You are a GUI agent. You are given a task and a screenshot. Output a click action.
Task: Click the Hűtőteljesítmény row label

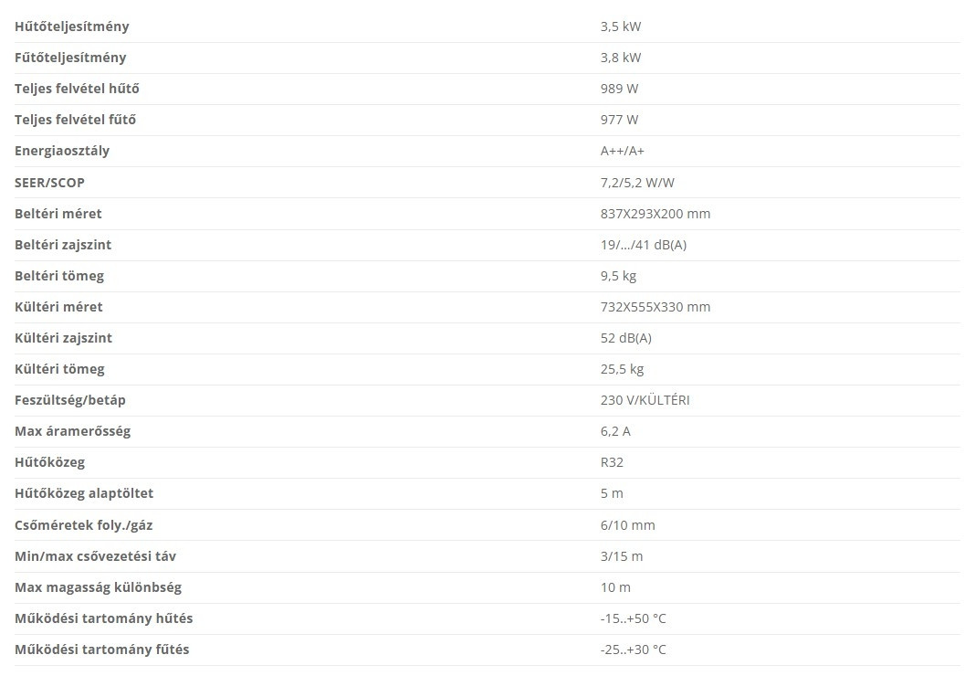click(72, 26)
